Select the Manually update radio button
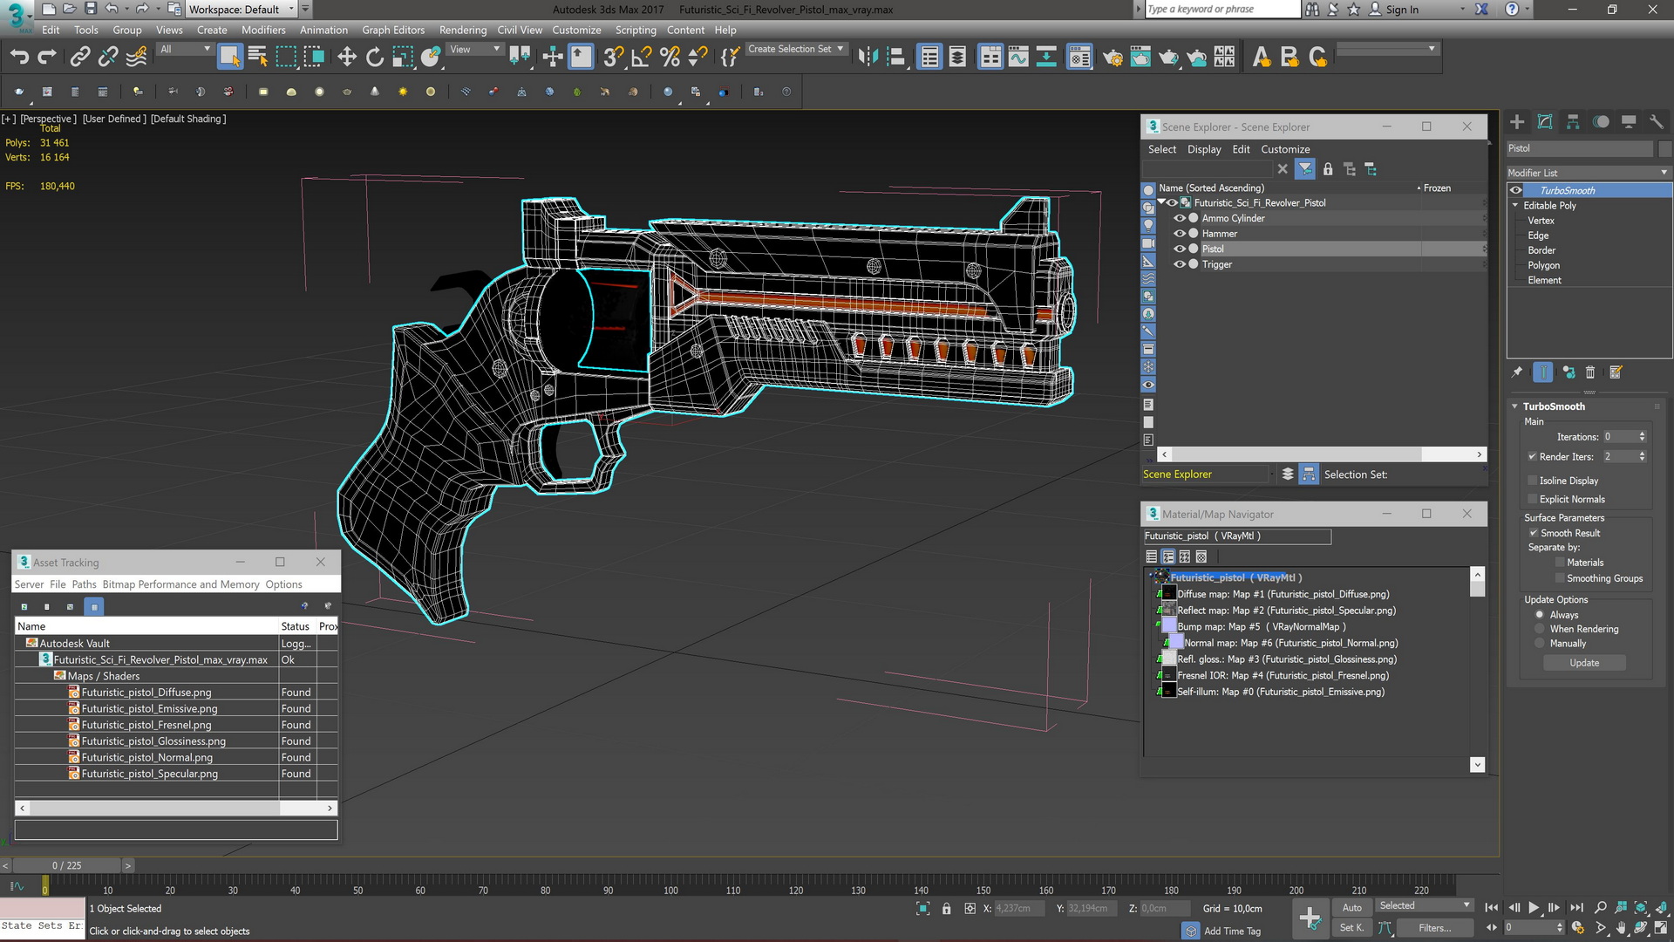This screenshot has height=942, width=1674. [1540, 644]
